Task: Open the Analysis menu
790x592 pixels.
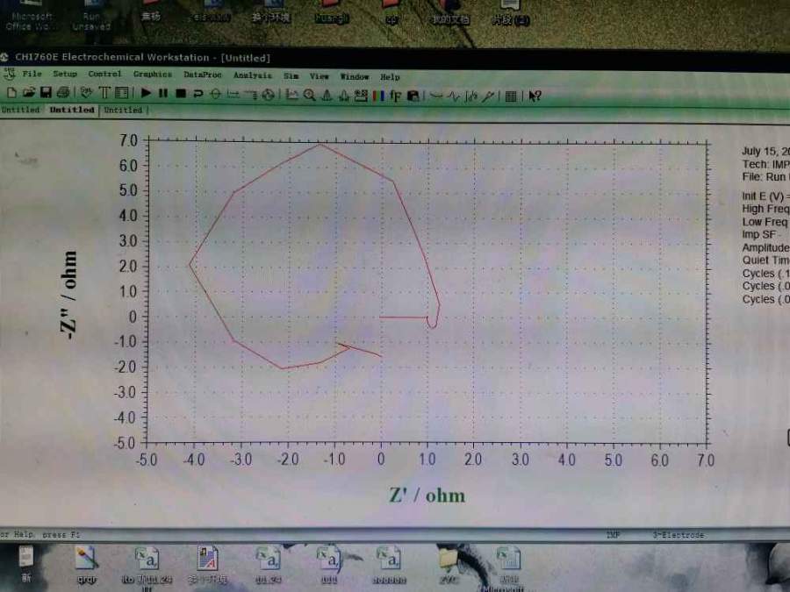Action: coord(253,75)
